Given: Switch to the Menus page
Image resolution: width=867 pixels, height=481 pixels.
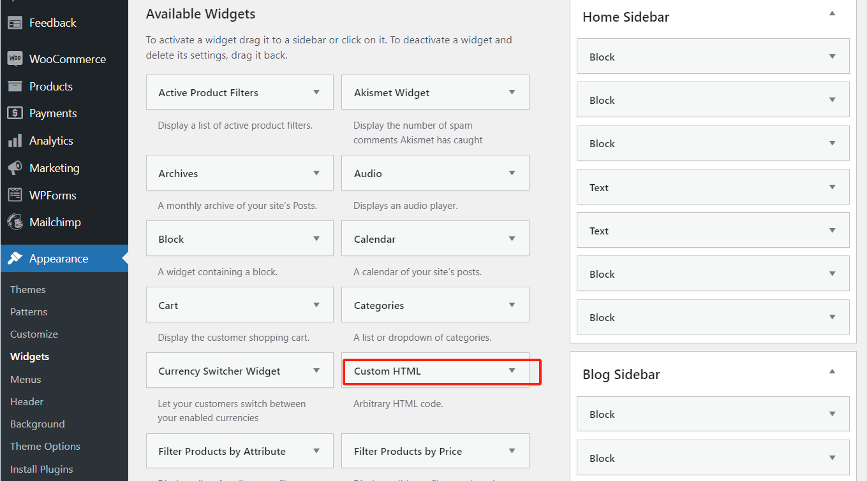Looking at the screenshot, I should click(x=25, y=379).
